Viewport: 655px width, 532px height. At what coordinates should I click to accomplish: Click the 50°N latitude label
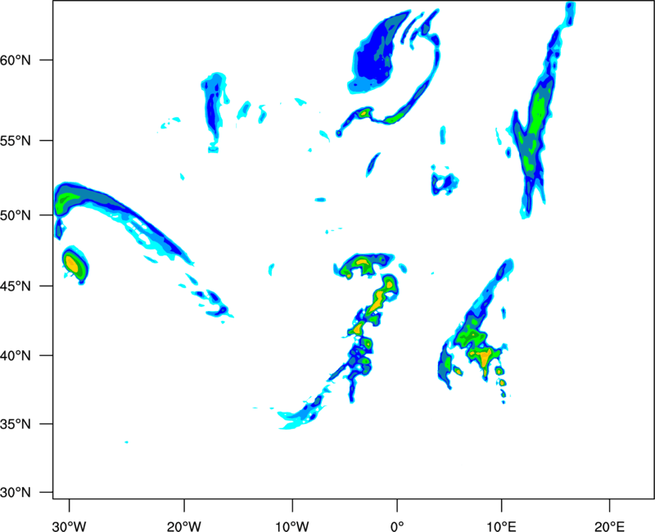click(x=16, y=215)
